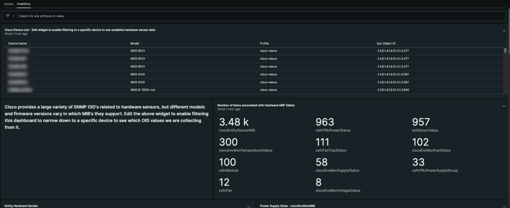Select the Inventory tab
Image resolution: width=510 pixels, height=208 pixels.
pyautogui.click(x=23, y=3)
